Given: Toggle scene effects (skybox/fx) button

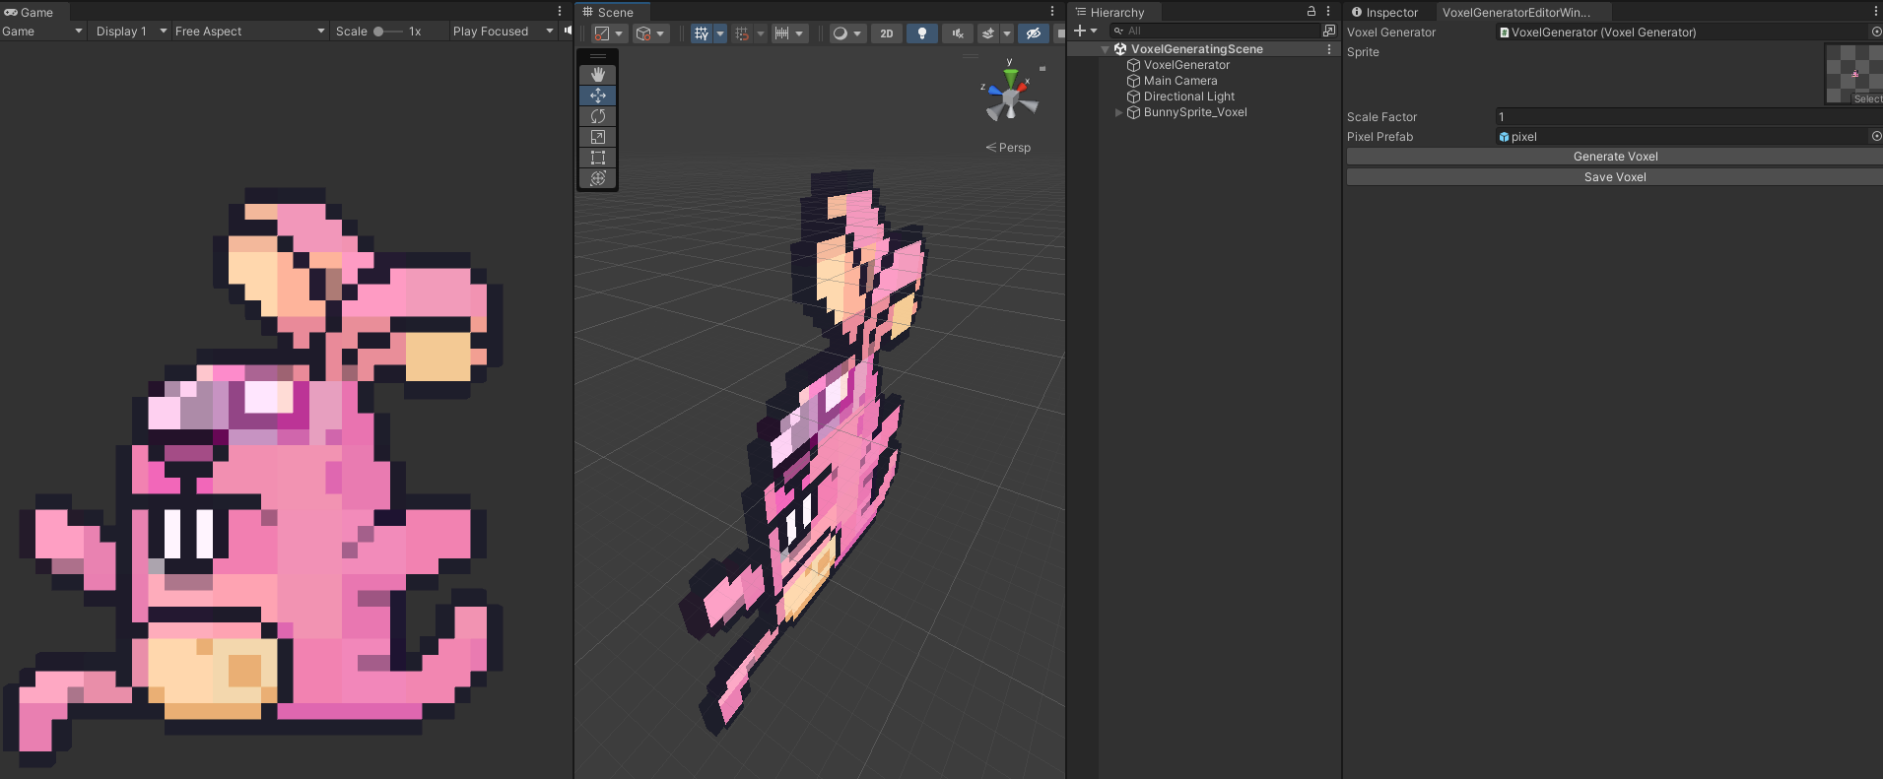Looking at the screenshot, I should pyautogui.click(x=988, y=32).
